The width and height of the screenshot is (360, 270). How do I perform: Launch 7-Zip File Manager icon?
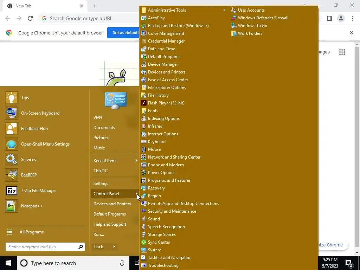point(12,191)
